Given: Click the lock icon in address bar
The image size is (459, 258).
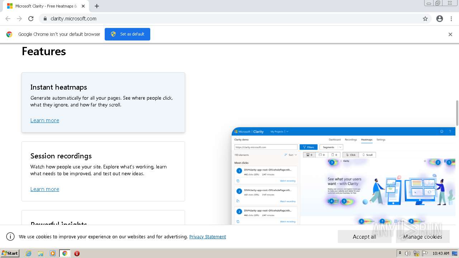Looking at the screenshot, I should (x=45, y=19).
